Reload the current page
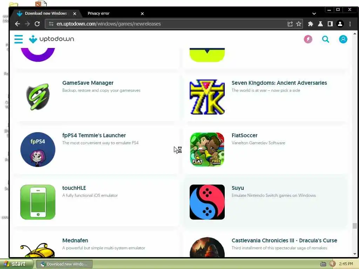359x269 pixels. click(37, 24)
